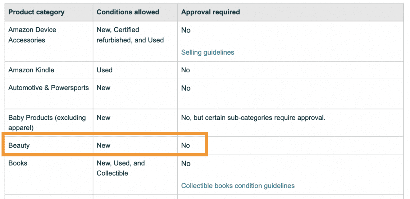
Task: Open Collectible books condition guidelines link
Action: tap(238, 186)
